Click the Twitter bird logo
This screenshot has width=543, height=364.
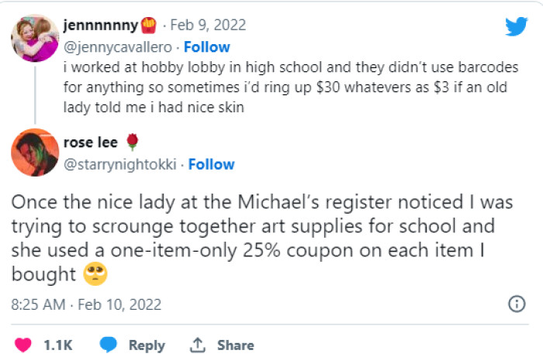pyautogui.click(x=516, y=26)
